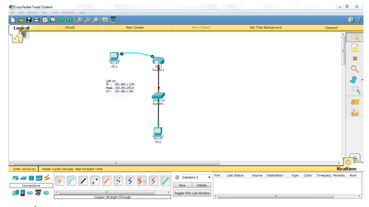Open the Options menu
Image resolution: width=369 pixels, height=207 pixels.
point(32,13)
